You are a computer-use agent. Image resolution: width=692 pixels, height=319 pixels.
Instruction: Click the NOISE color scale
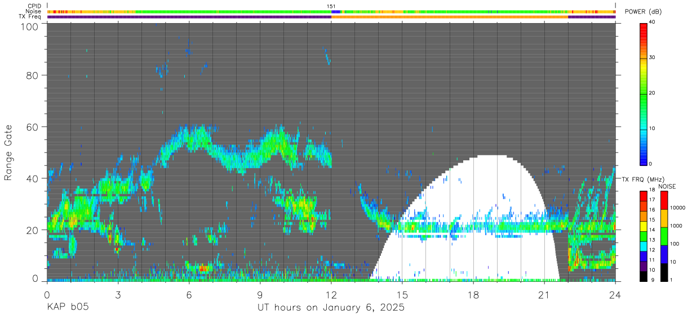664,236
